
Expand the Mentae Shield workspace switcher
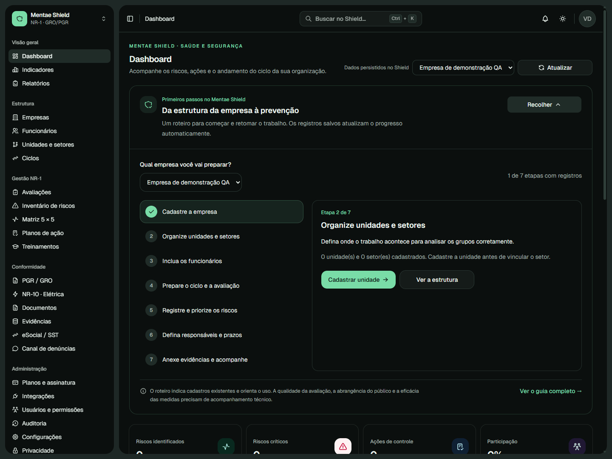[104, 19]
